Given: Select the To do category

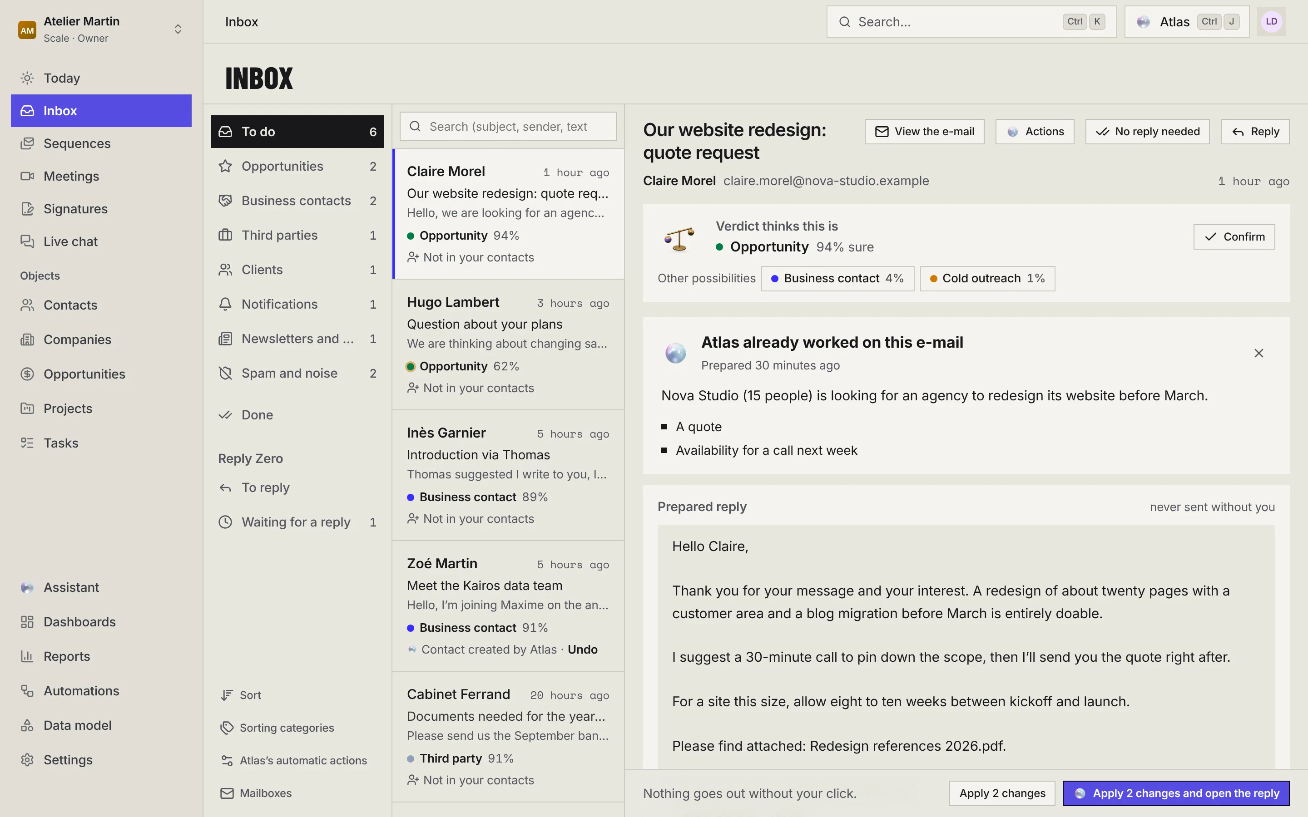Looking at the screenshot, I should pos(297,131).
